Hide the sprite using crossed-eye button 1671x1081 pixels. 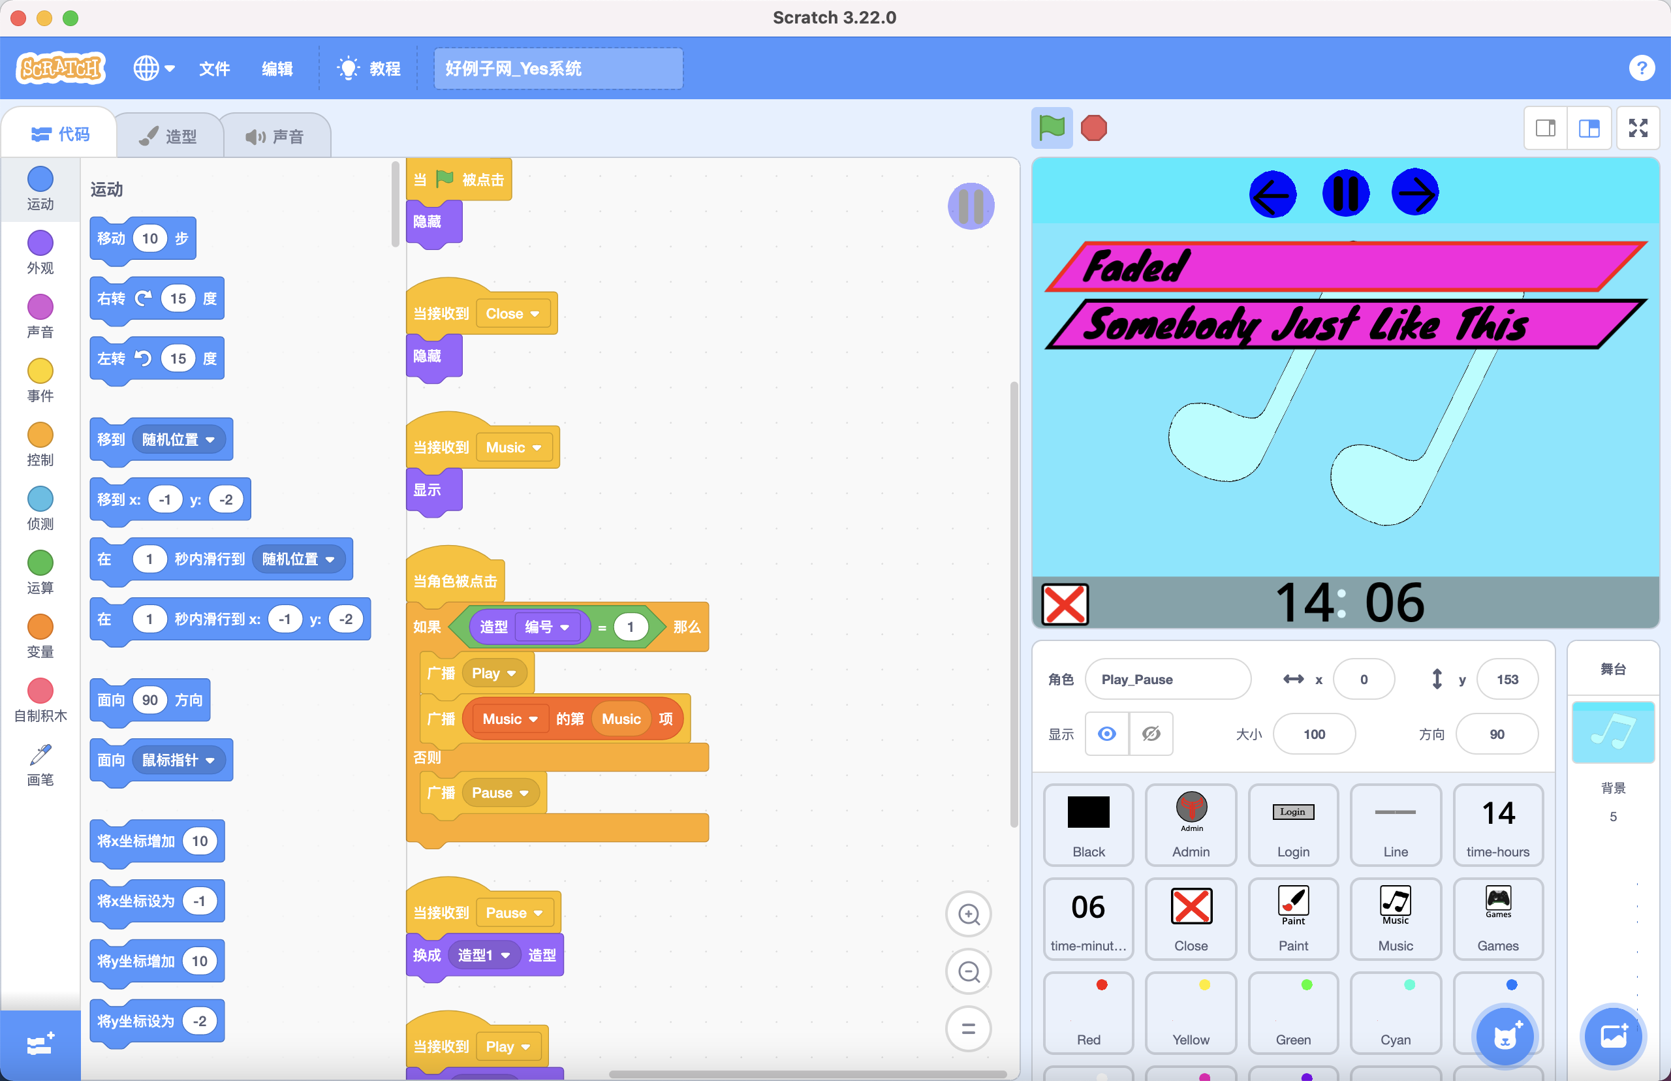point(1151,734)
